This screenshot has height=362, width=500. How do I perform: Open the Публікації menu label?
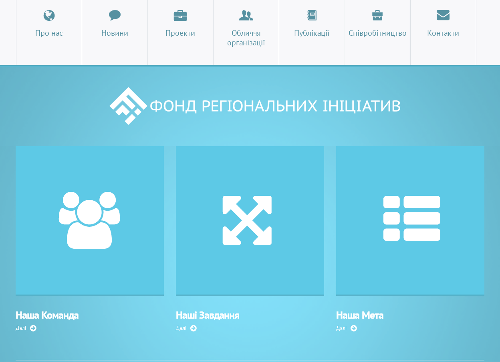[312, 33]
